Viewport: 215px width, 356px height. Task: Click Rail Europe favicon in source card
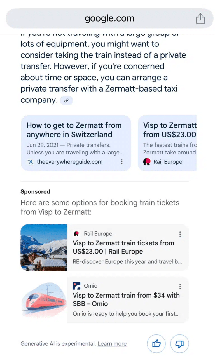click(147, 162)
